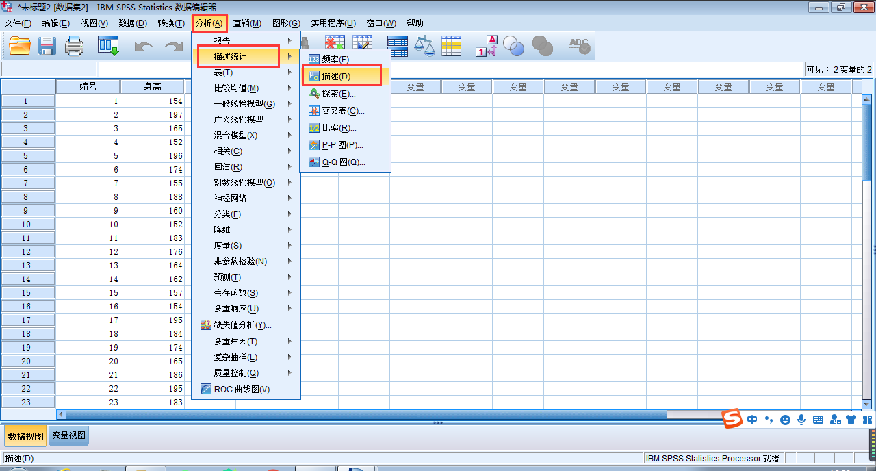Viewport: 876px width, 471px height.
Task: Click the cell value edit field above grid
Action: (452, 69)
